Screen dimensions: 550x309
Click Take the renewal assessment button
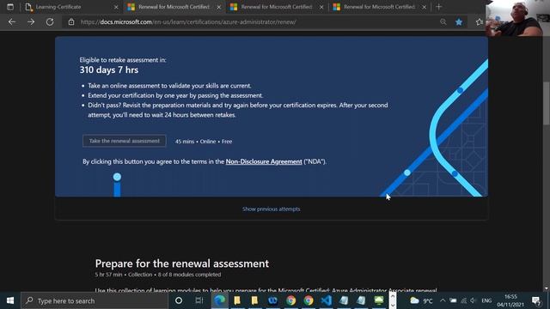pyautogui.click(x=124, y=141)
